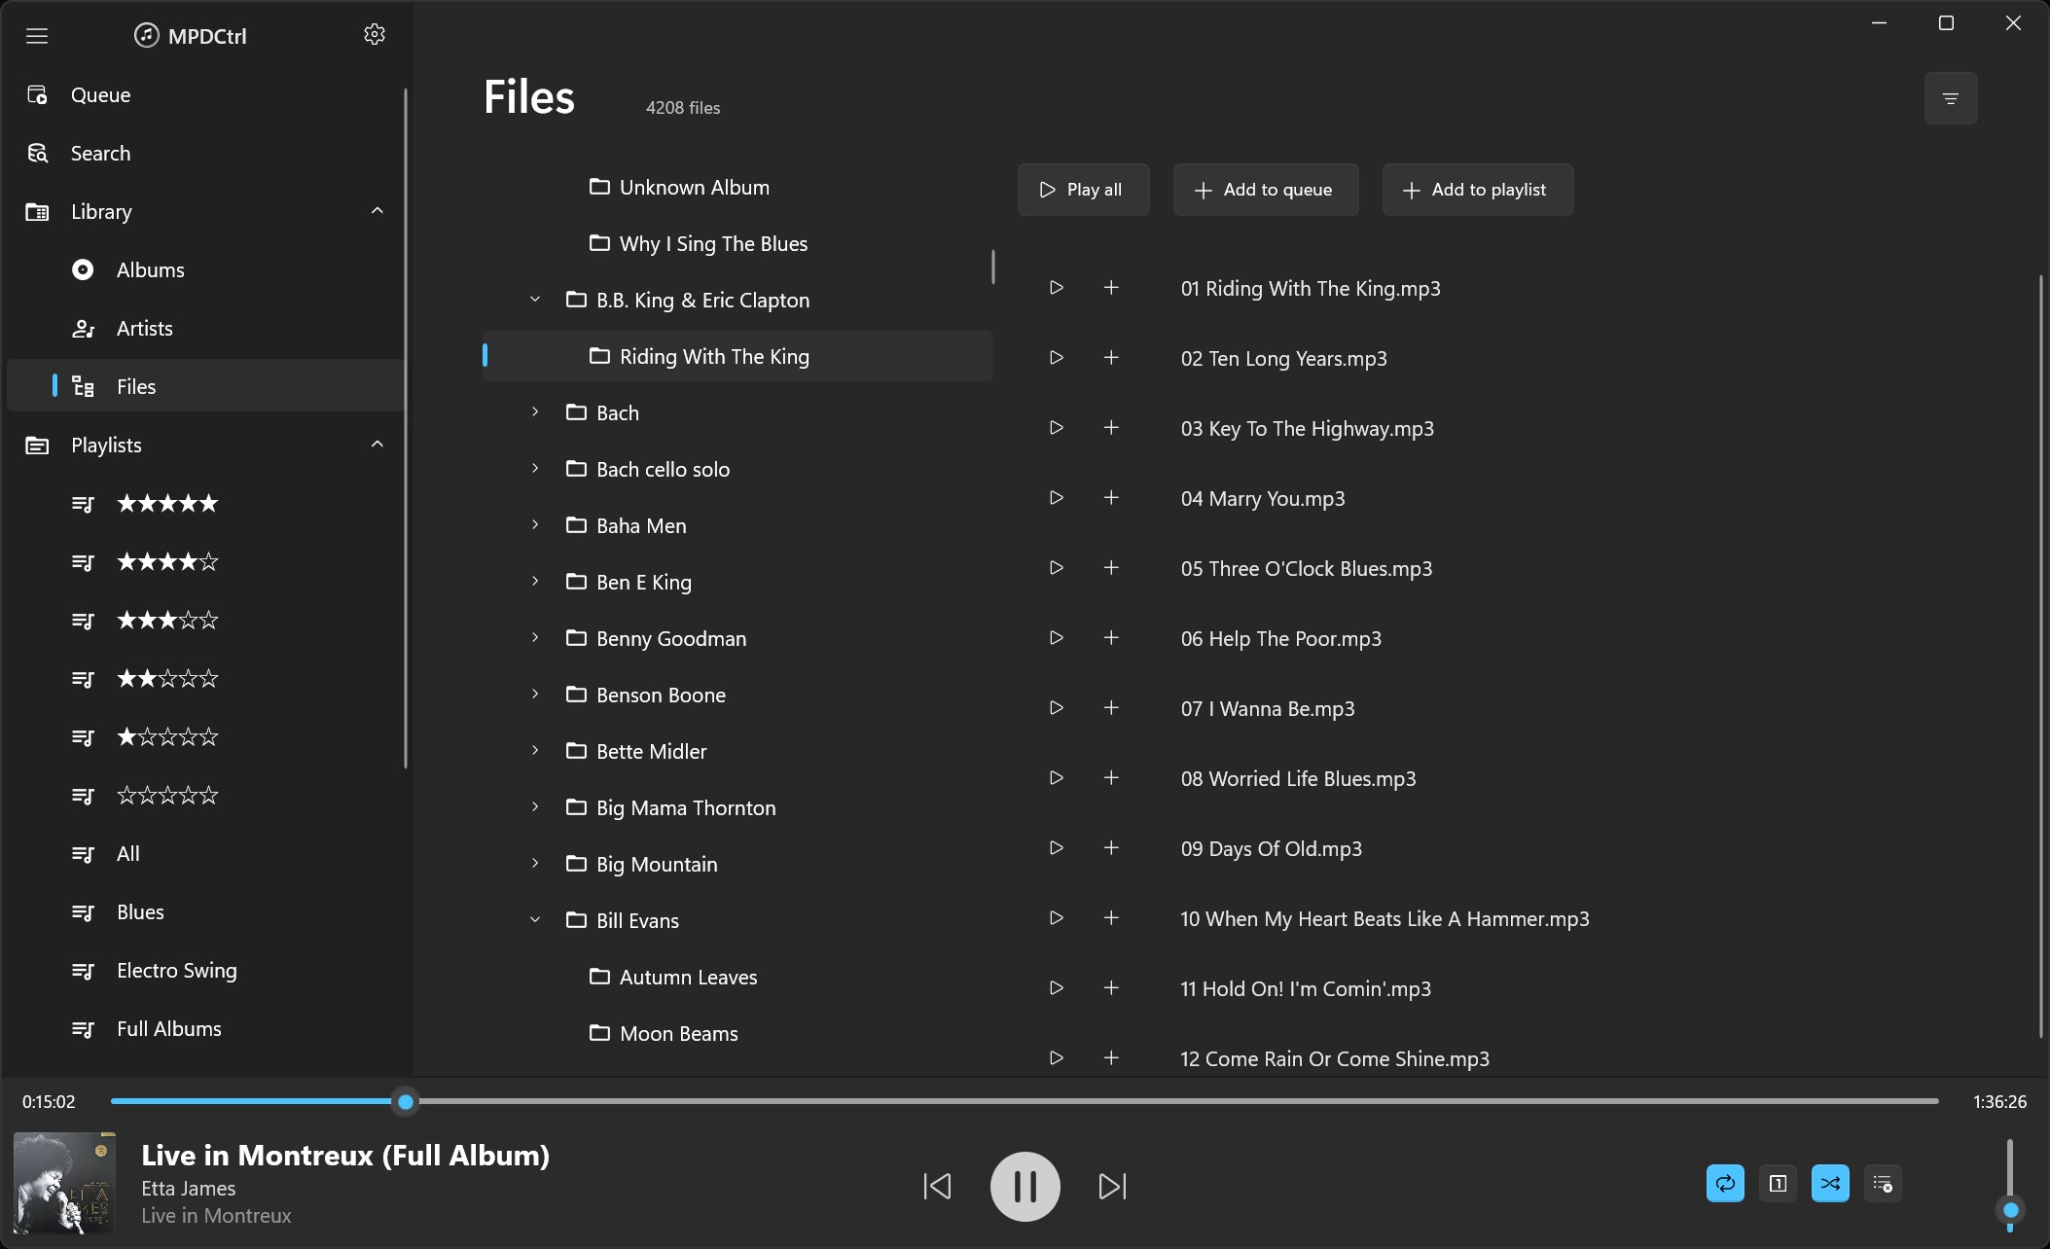Screen dimensions: 2050x1249
Task: Open the Electro Swing playlist
Action: (205, 970)
